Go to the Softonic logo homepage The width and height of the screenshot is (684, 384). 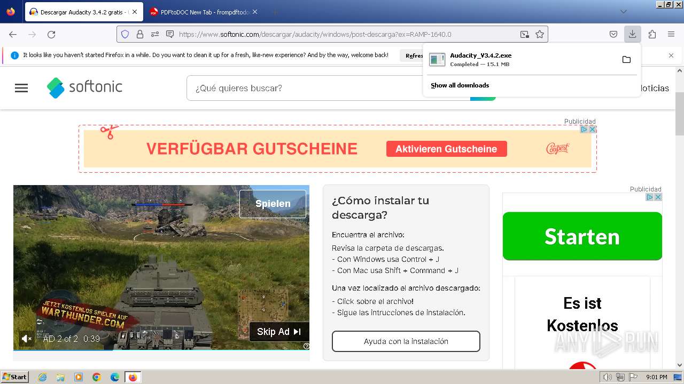(84, 87)
